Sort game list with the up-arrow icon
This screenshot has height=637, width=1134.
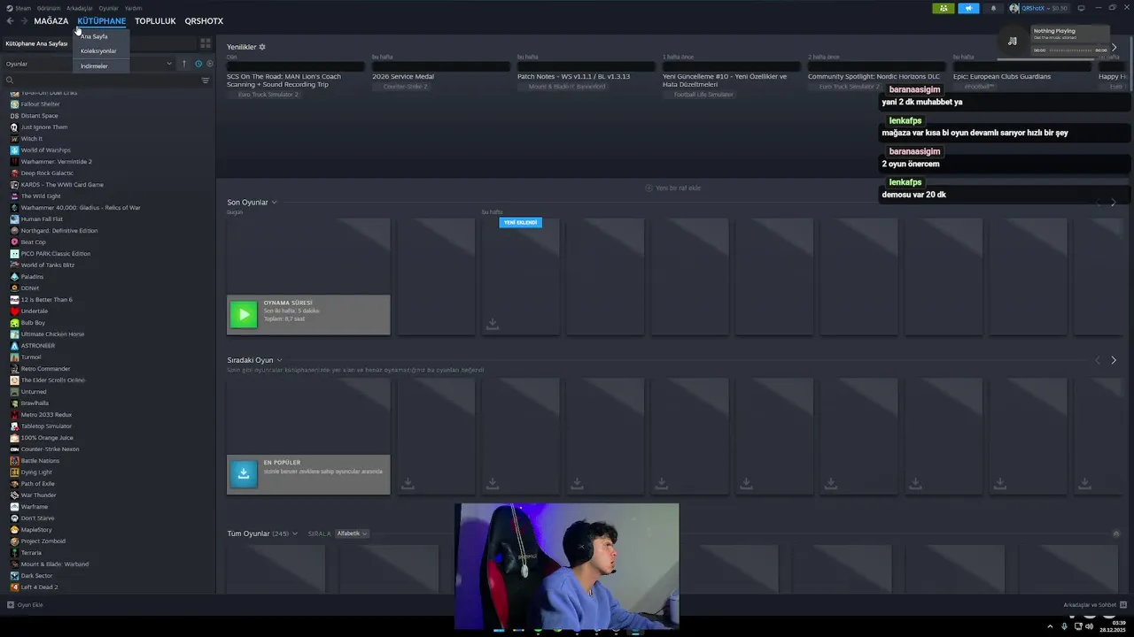pos(184,64)
